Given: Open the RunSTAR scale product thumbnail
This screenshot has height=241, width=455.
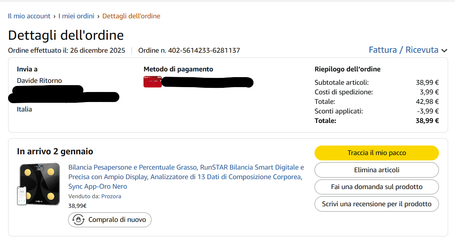Looking at the screenshot, I should (x=38, y=184).
